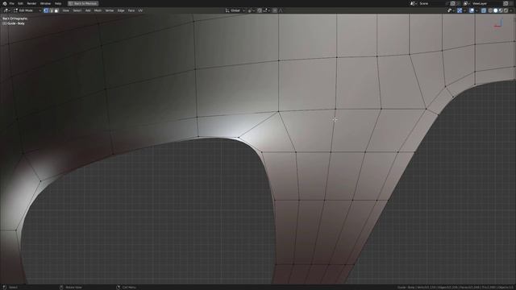Open the proportional editing falloff selector
The image size is (516, 290).
[x=281, y=10]
